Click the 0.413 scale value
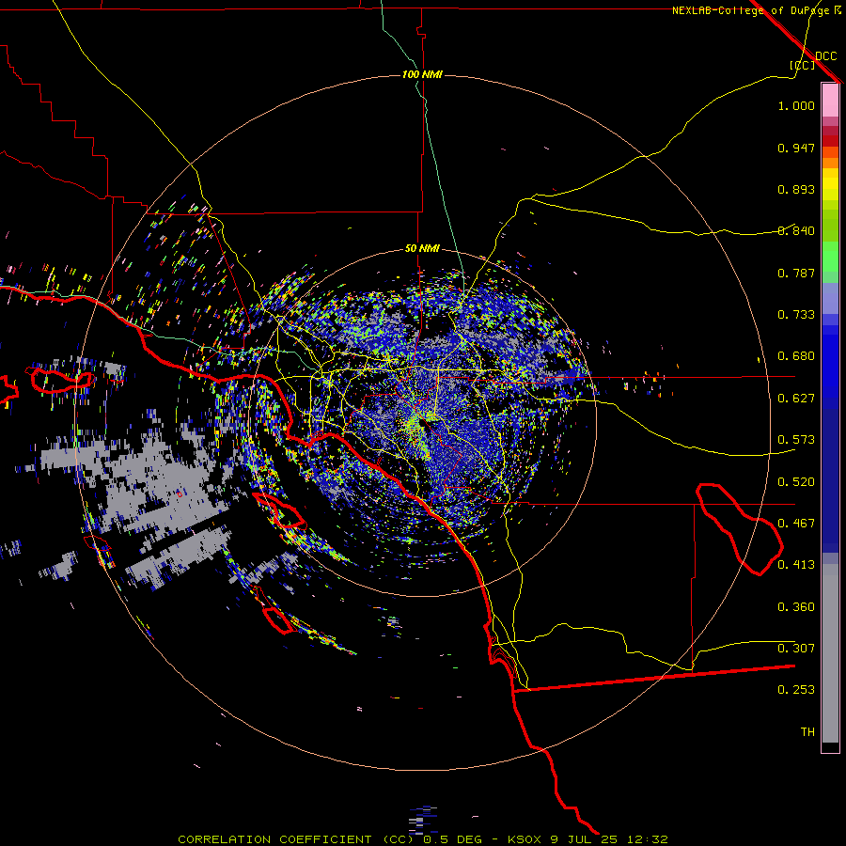 tap(796, 565)
